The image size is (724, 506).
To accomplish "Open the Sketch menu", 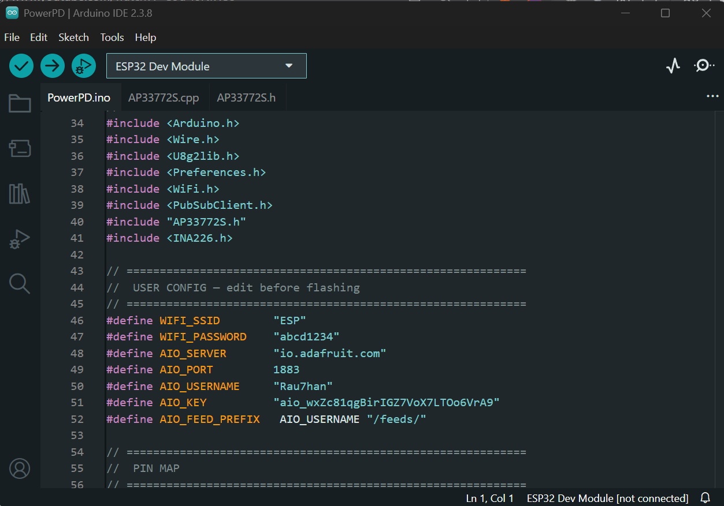I will 73,37.
